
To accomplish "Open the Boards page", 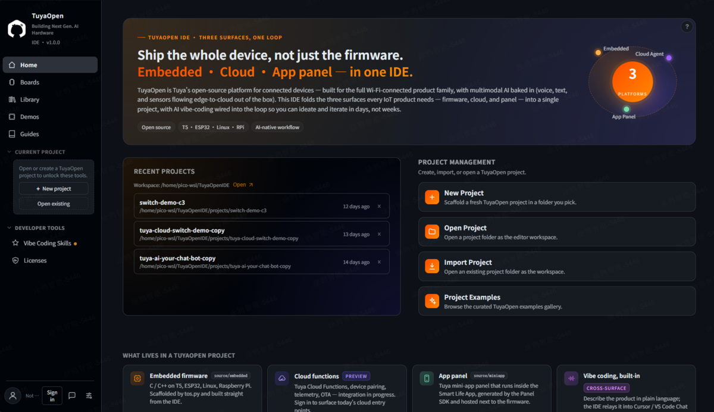I will click(50, 82).
